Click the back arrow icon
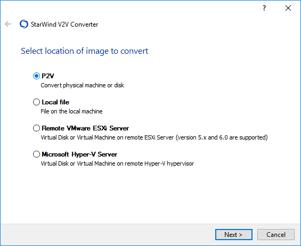 coord(8,24)
